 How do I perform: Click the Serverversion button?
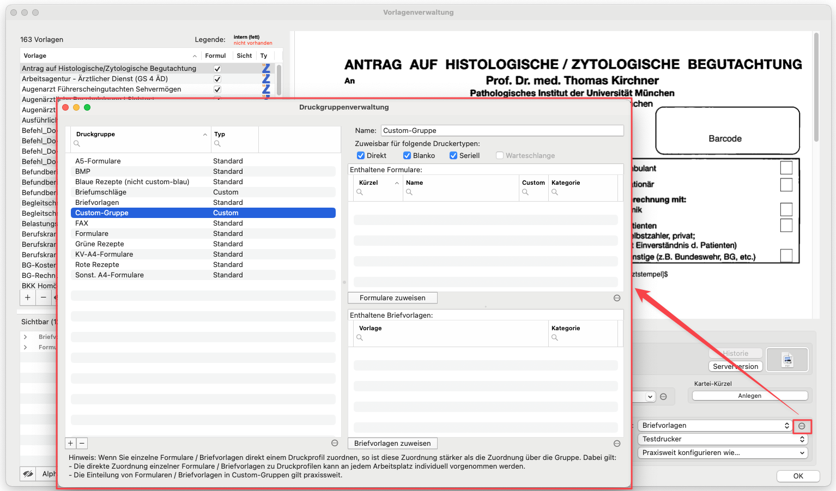(735, 367)
